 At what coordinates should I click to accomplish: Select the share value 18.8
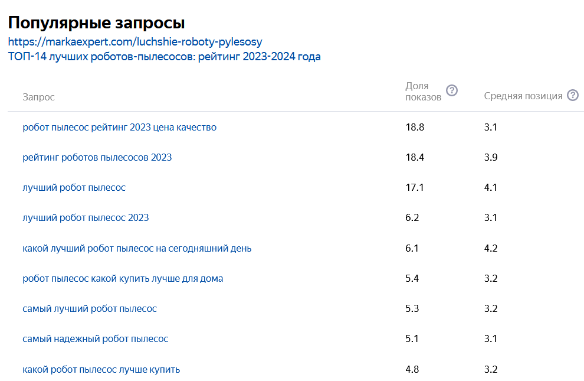tap(415, 127)
